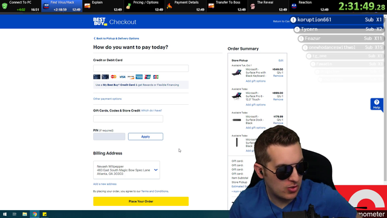This screenshot has height=218, width=387.
Task: Click the Discover card icon
Action: tap(131, 77)
